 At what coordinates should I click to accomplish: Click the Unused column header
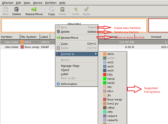tap(156, 37)
